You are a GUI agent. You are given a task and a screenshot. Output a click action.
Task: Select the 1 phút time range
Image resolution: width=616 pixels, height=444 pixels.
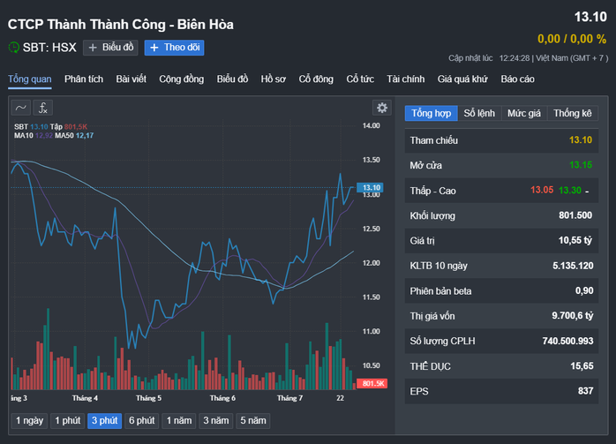coord(68,421)
